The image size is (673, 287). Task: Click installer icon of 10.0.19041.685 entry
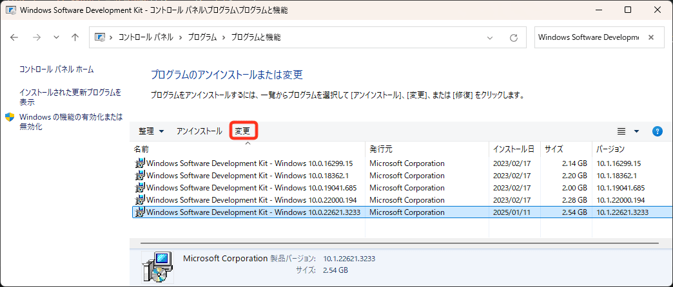pos(140,188)
